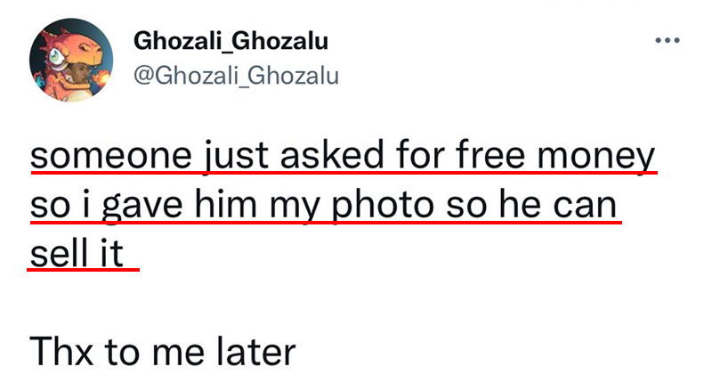
Task: Open the three-dot more options menu
Action: [667, 40]
